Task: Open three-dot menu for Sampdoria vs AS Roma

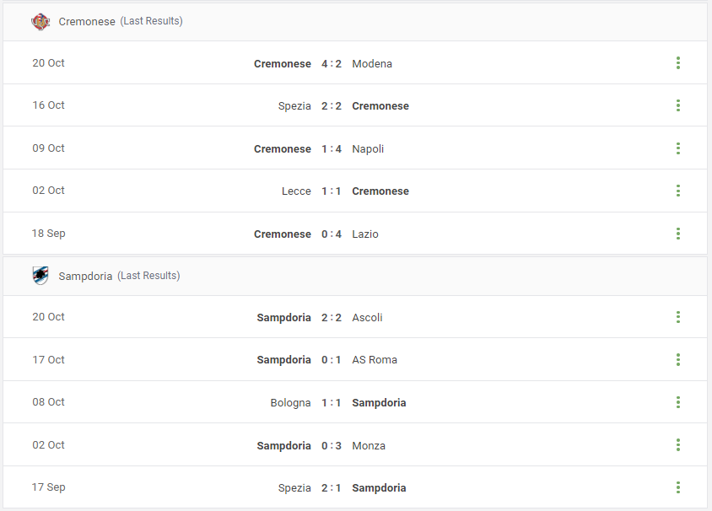Action: click(678, 360)
